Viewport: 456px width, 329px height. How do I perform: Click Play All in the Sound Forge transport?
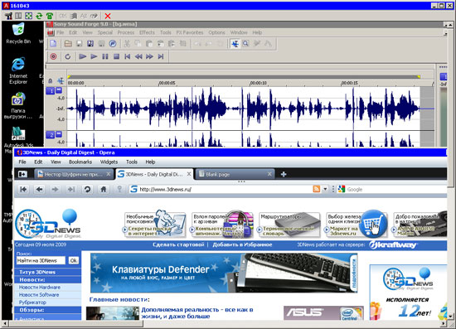point(83,56)
